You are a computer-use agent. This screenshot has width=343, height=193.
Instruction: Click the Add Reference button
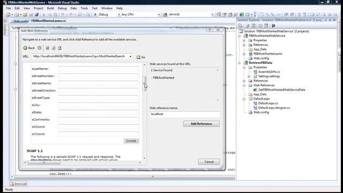[x=202, y=124]
